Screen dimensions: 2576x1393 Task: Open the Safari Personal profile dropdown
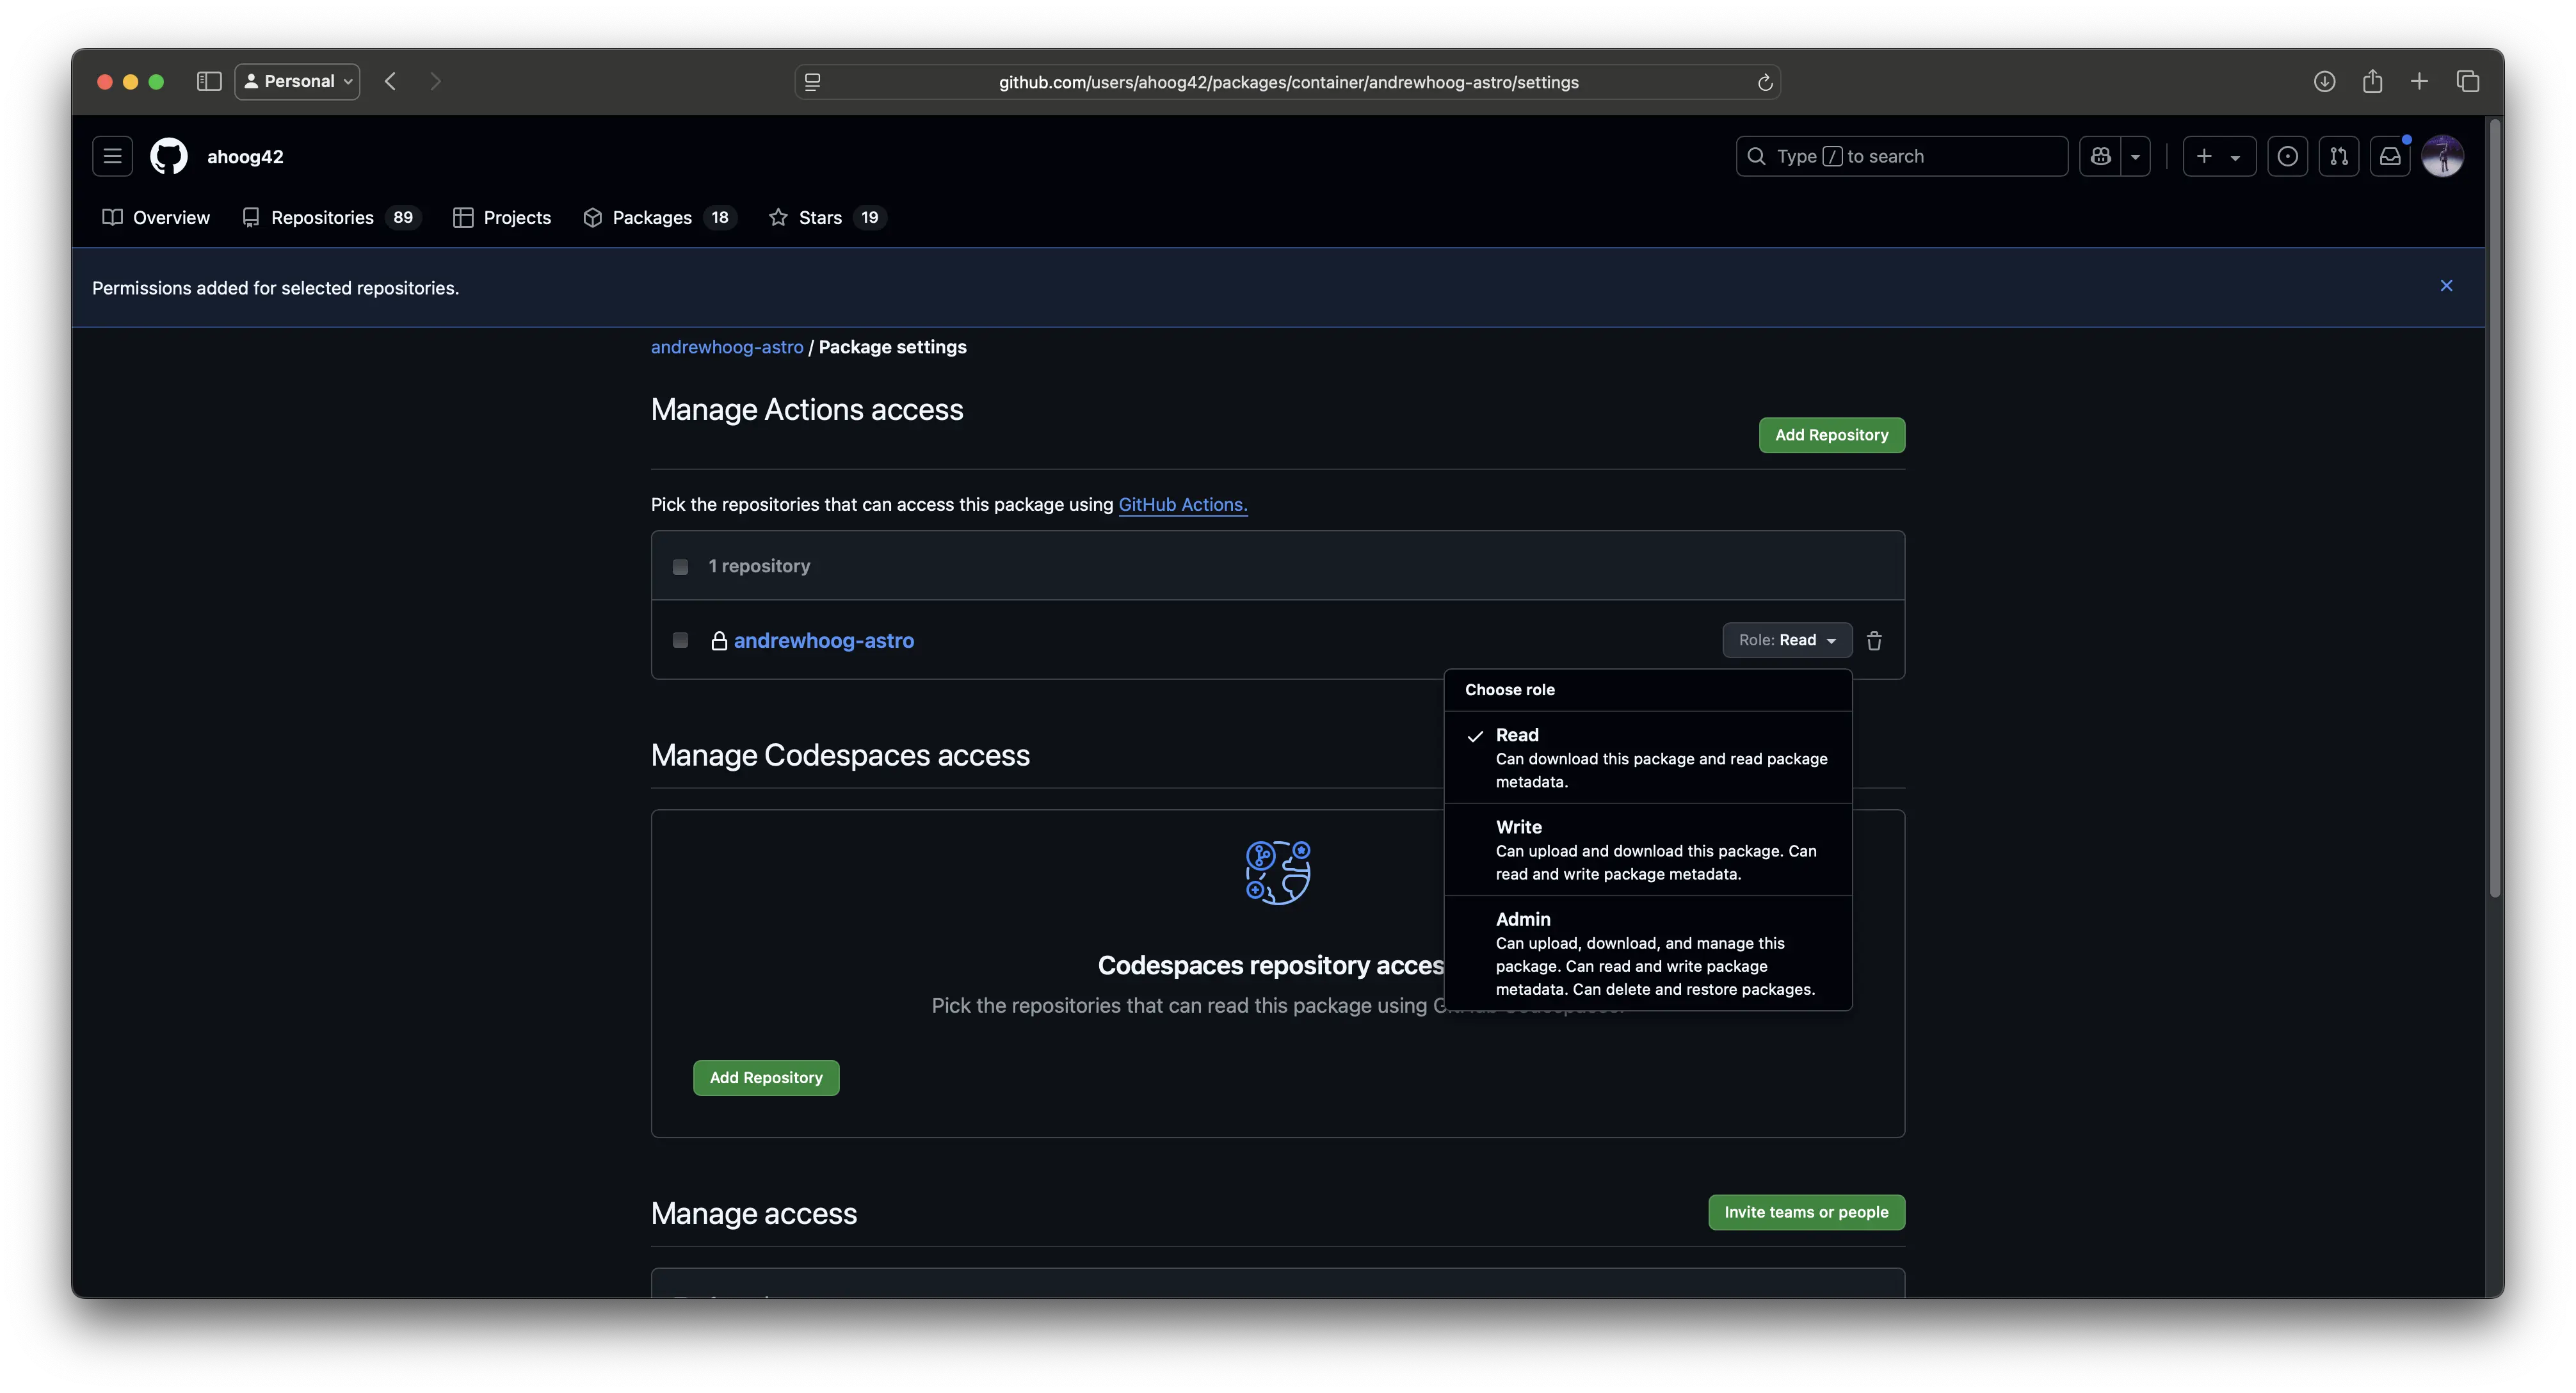coord(297,82)
